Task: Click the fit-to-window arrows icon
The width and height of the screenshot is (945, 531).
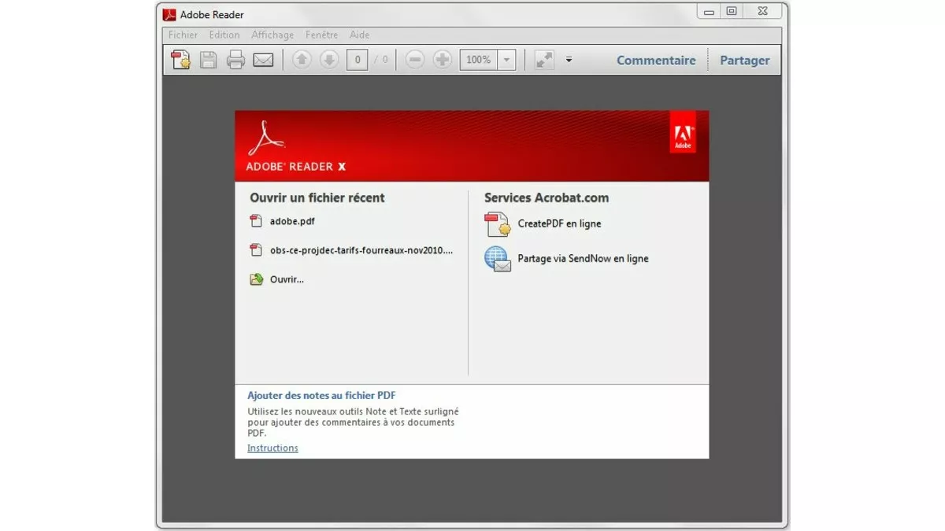Action: pyautogui.click(x=543, y=59)
